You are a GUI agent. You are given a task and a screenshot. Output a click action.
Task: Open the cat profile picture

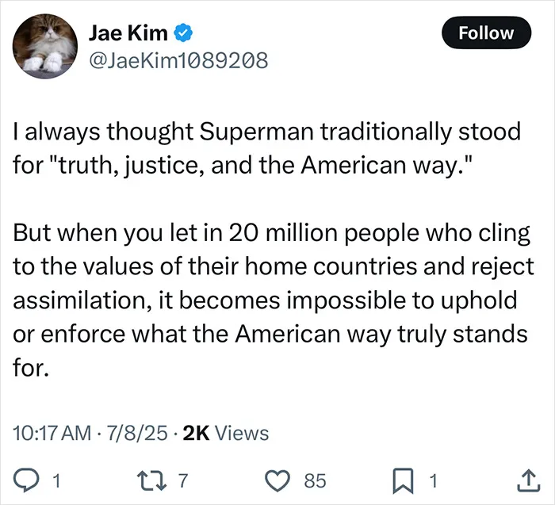pyautogui.click(x=45, y=46)
